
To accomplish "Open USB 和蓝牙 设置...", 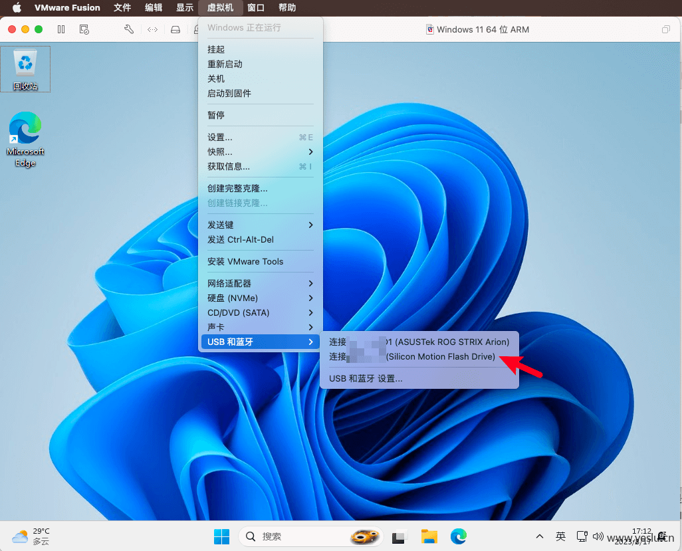I will coord(419,378).
